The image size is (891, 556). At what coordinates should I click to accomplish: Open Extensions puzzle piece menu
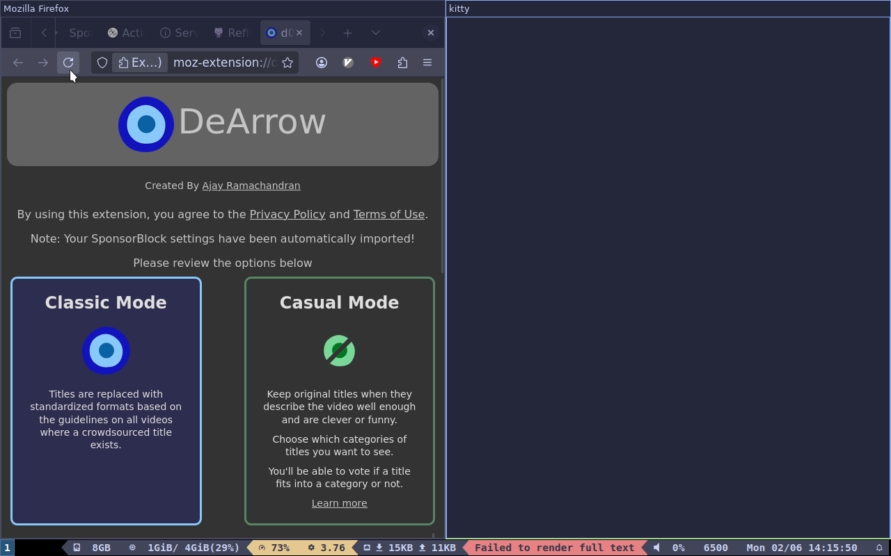[x=402, y=63]
